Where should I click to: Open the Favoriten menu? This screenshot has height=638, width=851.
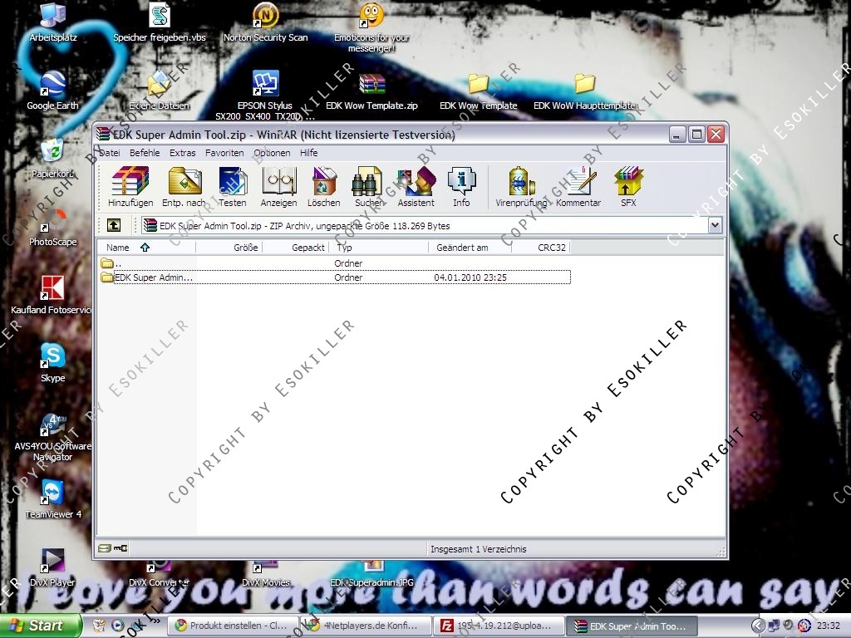[x=224, y=153]
